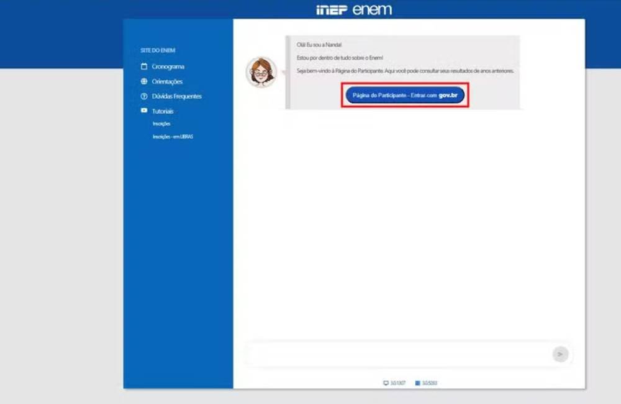Viewport: 621px width, 404px height.
Task: Click the blue server icon in the footer
Action: (418, 383)
